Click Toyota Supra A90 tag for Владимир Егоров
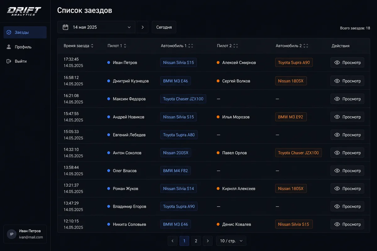 [x=179, y=206]
